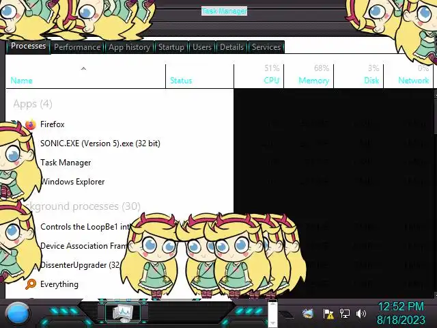Open the network tray icon
The image size is (437, 328).
[x=344, y=314]
